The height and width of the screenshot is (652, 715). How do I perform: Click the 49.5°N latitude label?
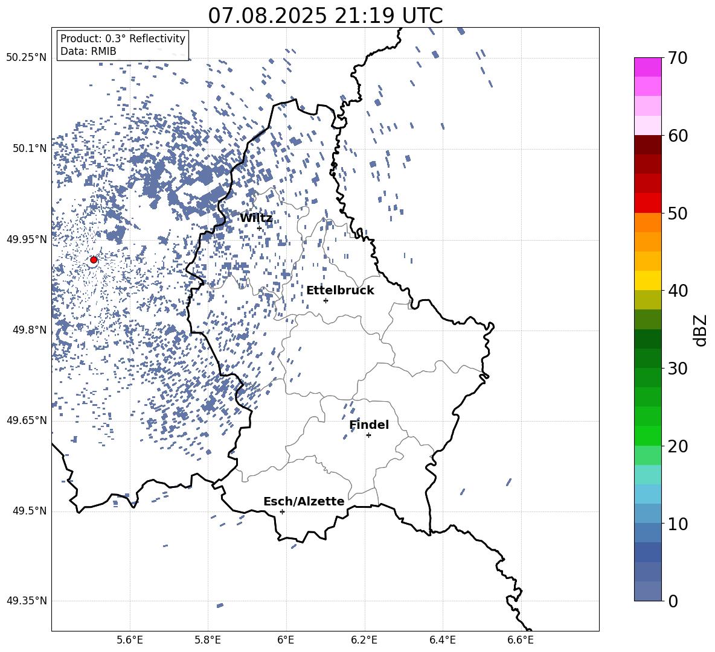[30, 511]
